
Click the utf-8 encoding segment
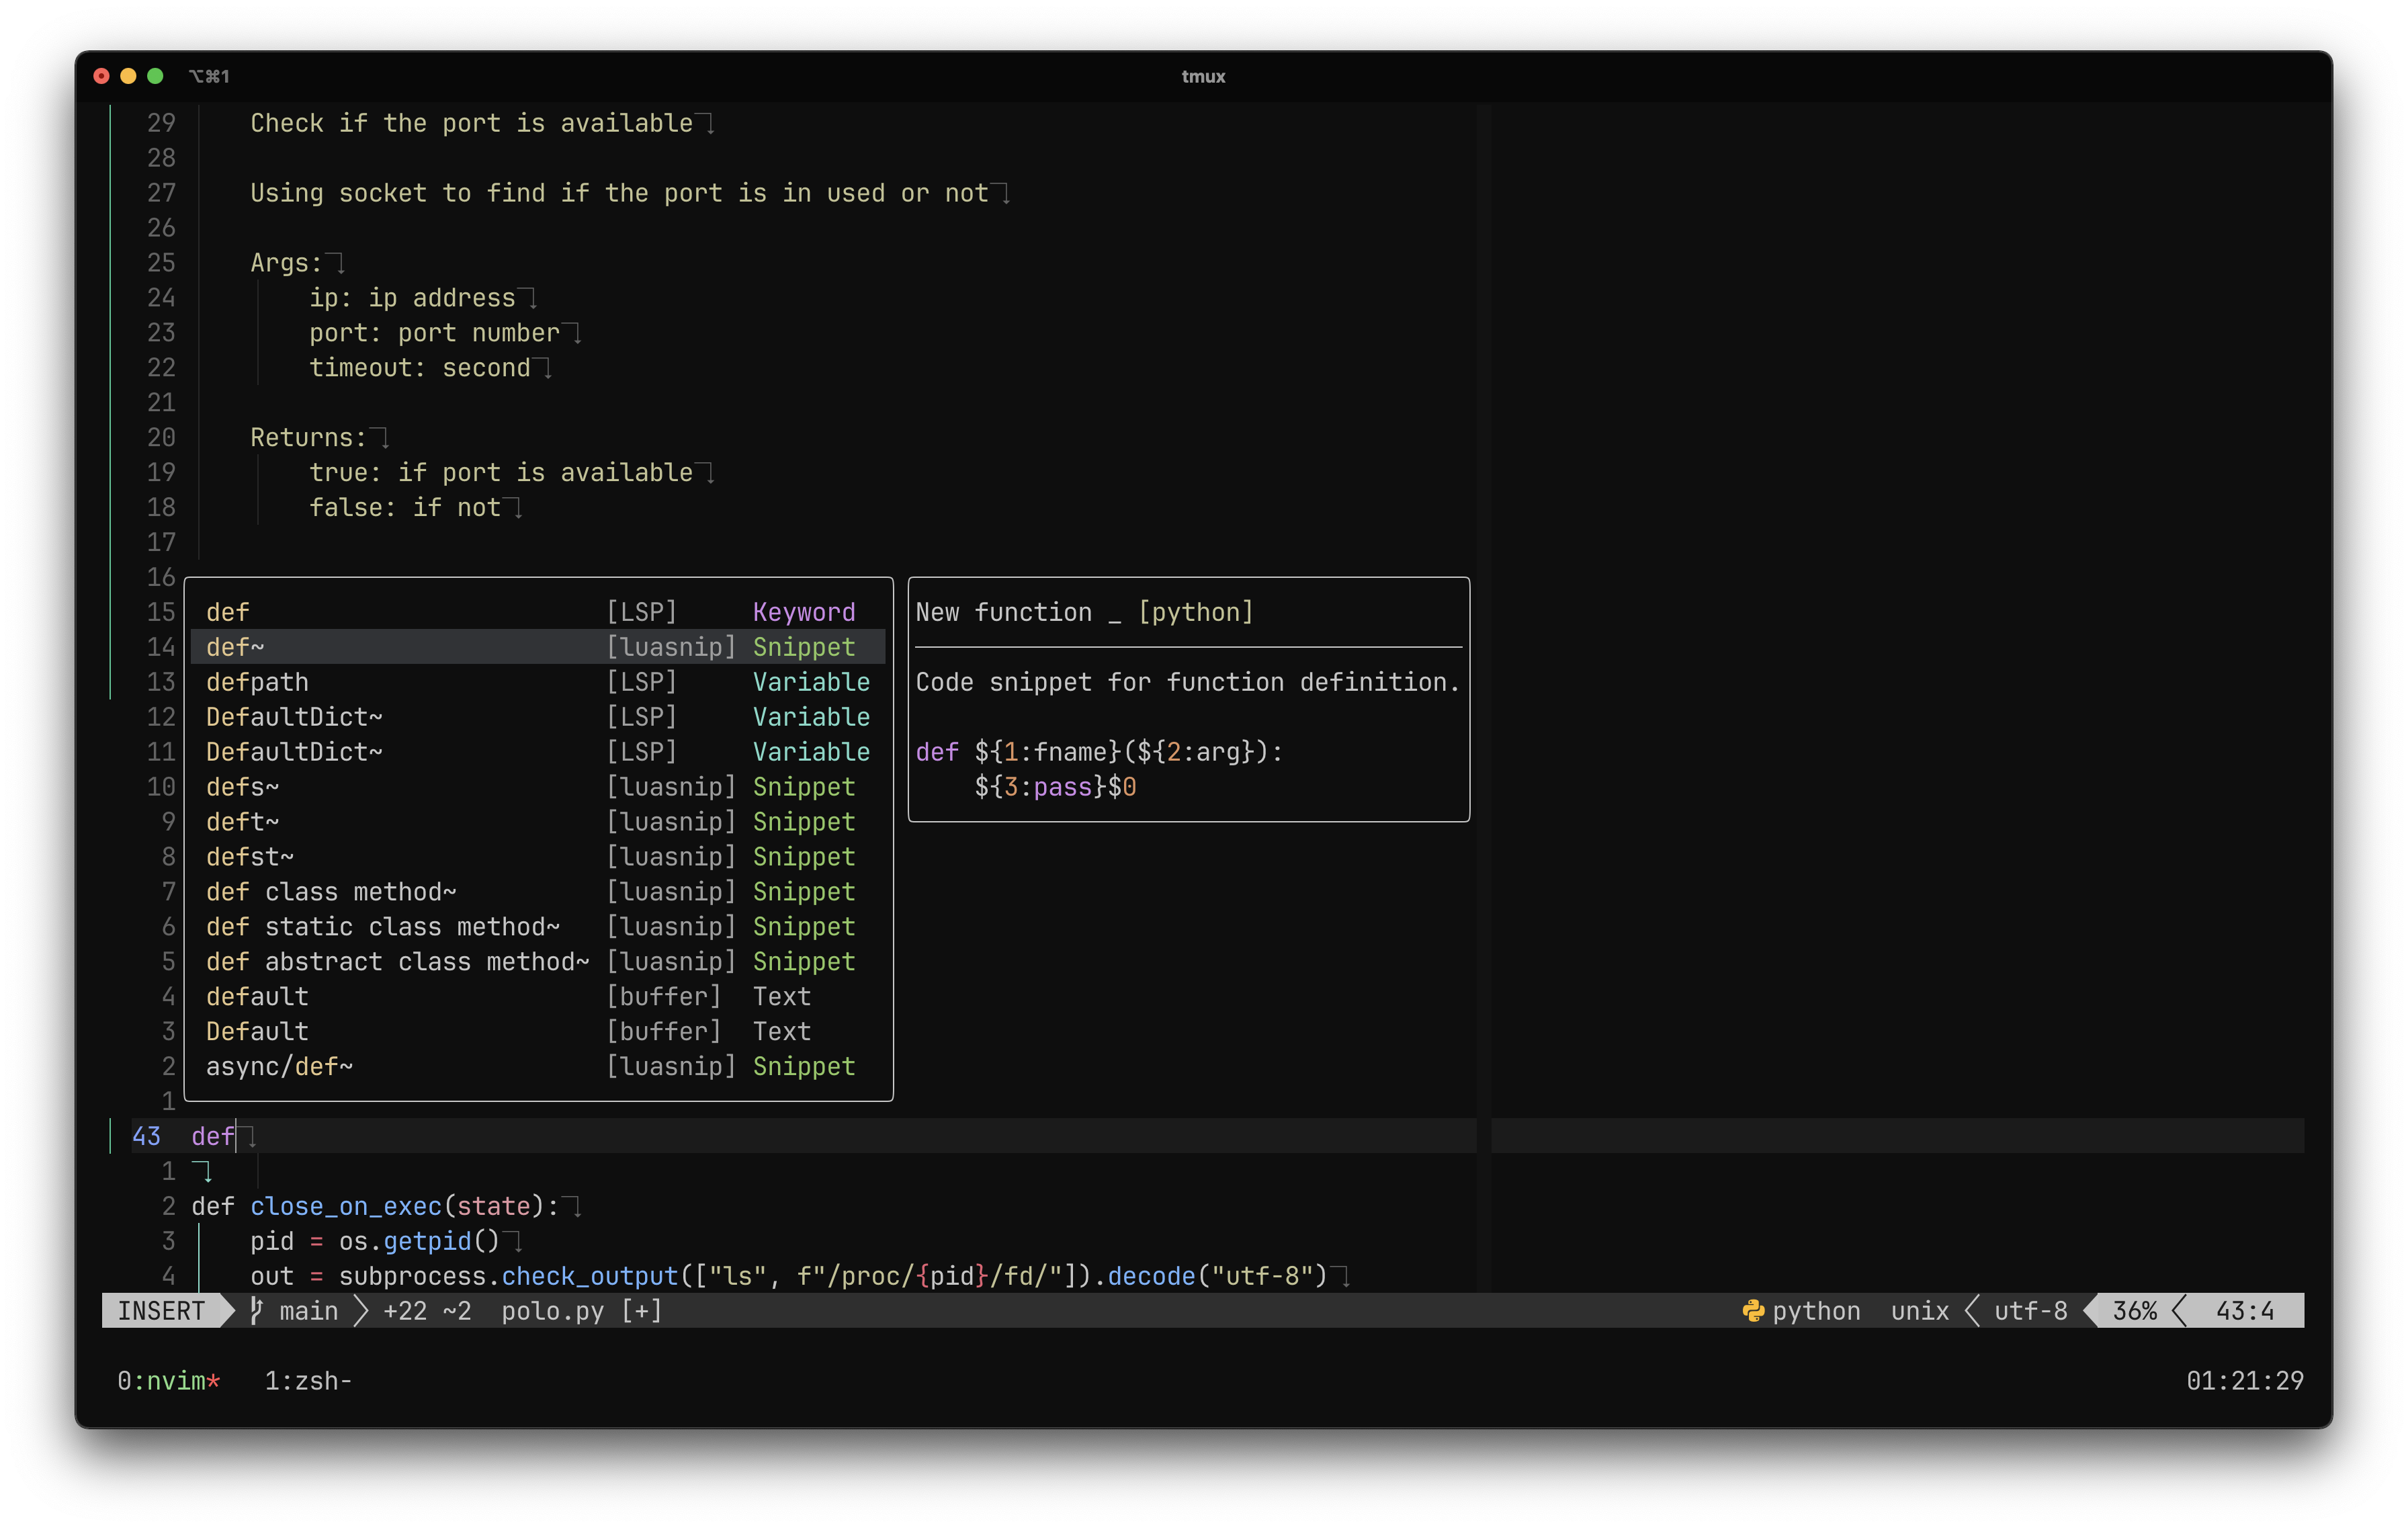point(2030,1310)
